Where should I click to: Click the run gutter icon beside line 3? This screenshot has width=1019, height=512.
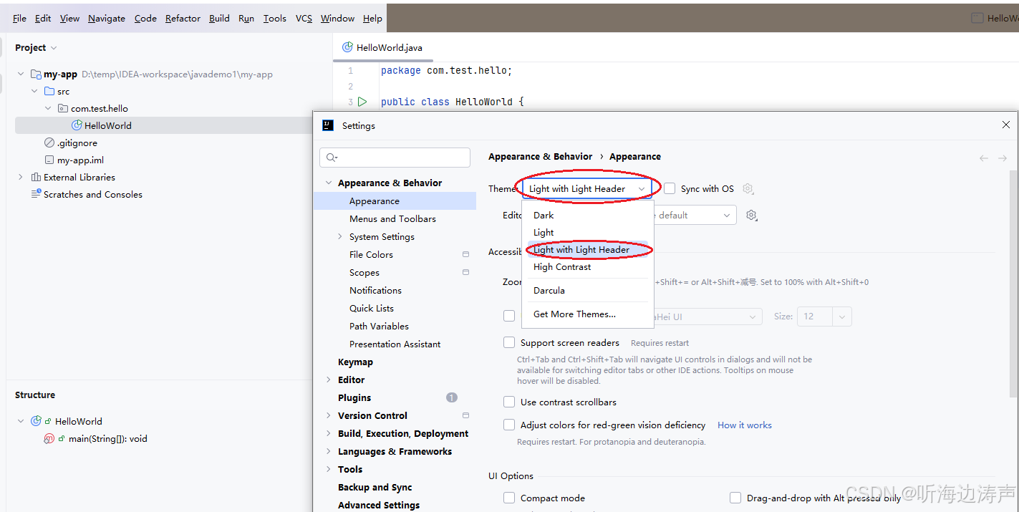coord(362,102)
